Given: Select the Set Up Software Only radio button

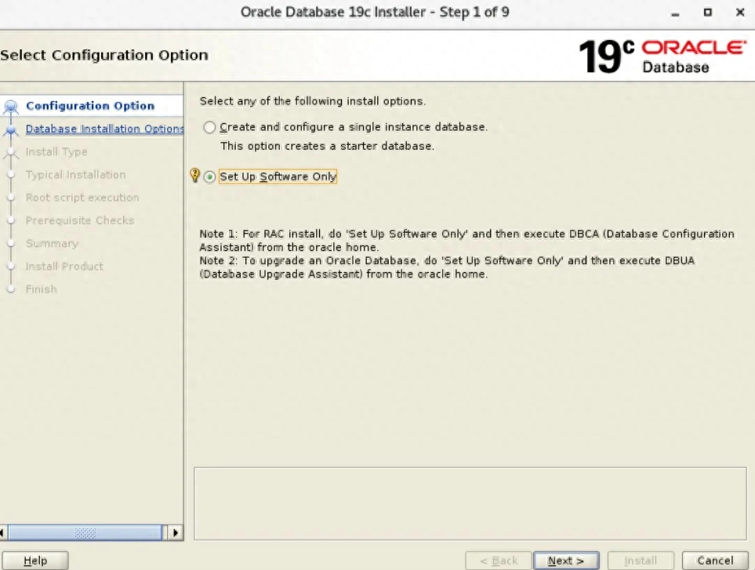Looking at the screenshot, I should click(x=208, y=176).
